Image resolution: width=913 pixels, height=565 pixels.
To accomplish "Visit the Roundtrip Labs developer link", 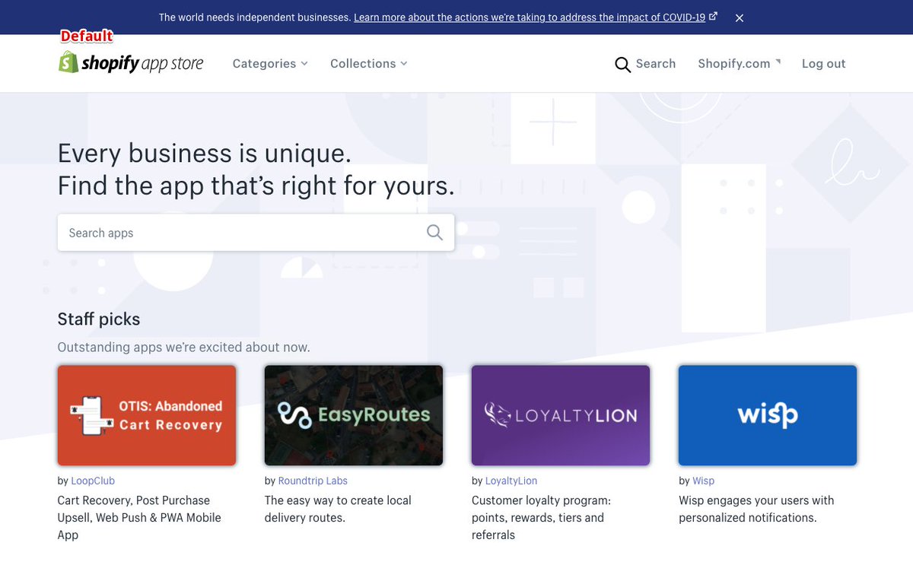I will pyautogui.click(x=313, y=481).
